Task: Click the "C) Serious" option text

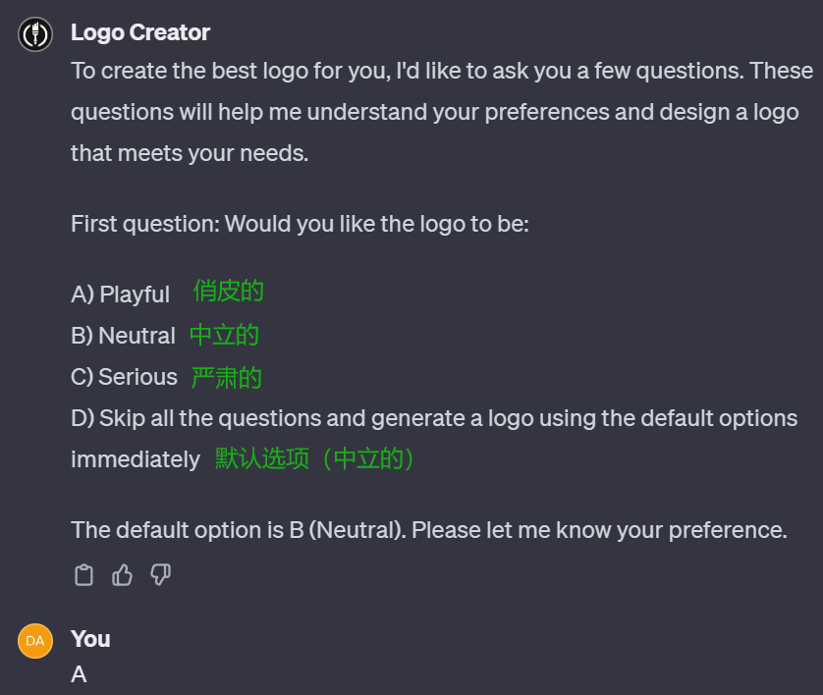Action: click(x=124, y=377)
